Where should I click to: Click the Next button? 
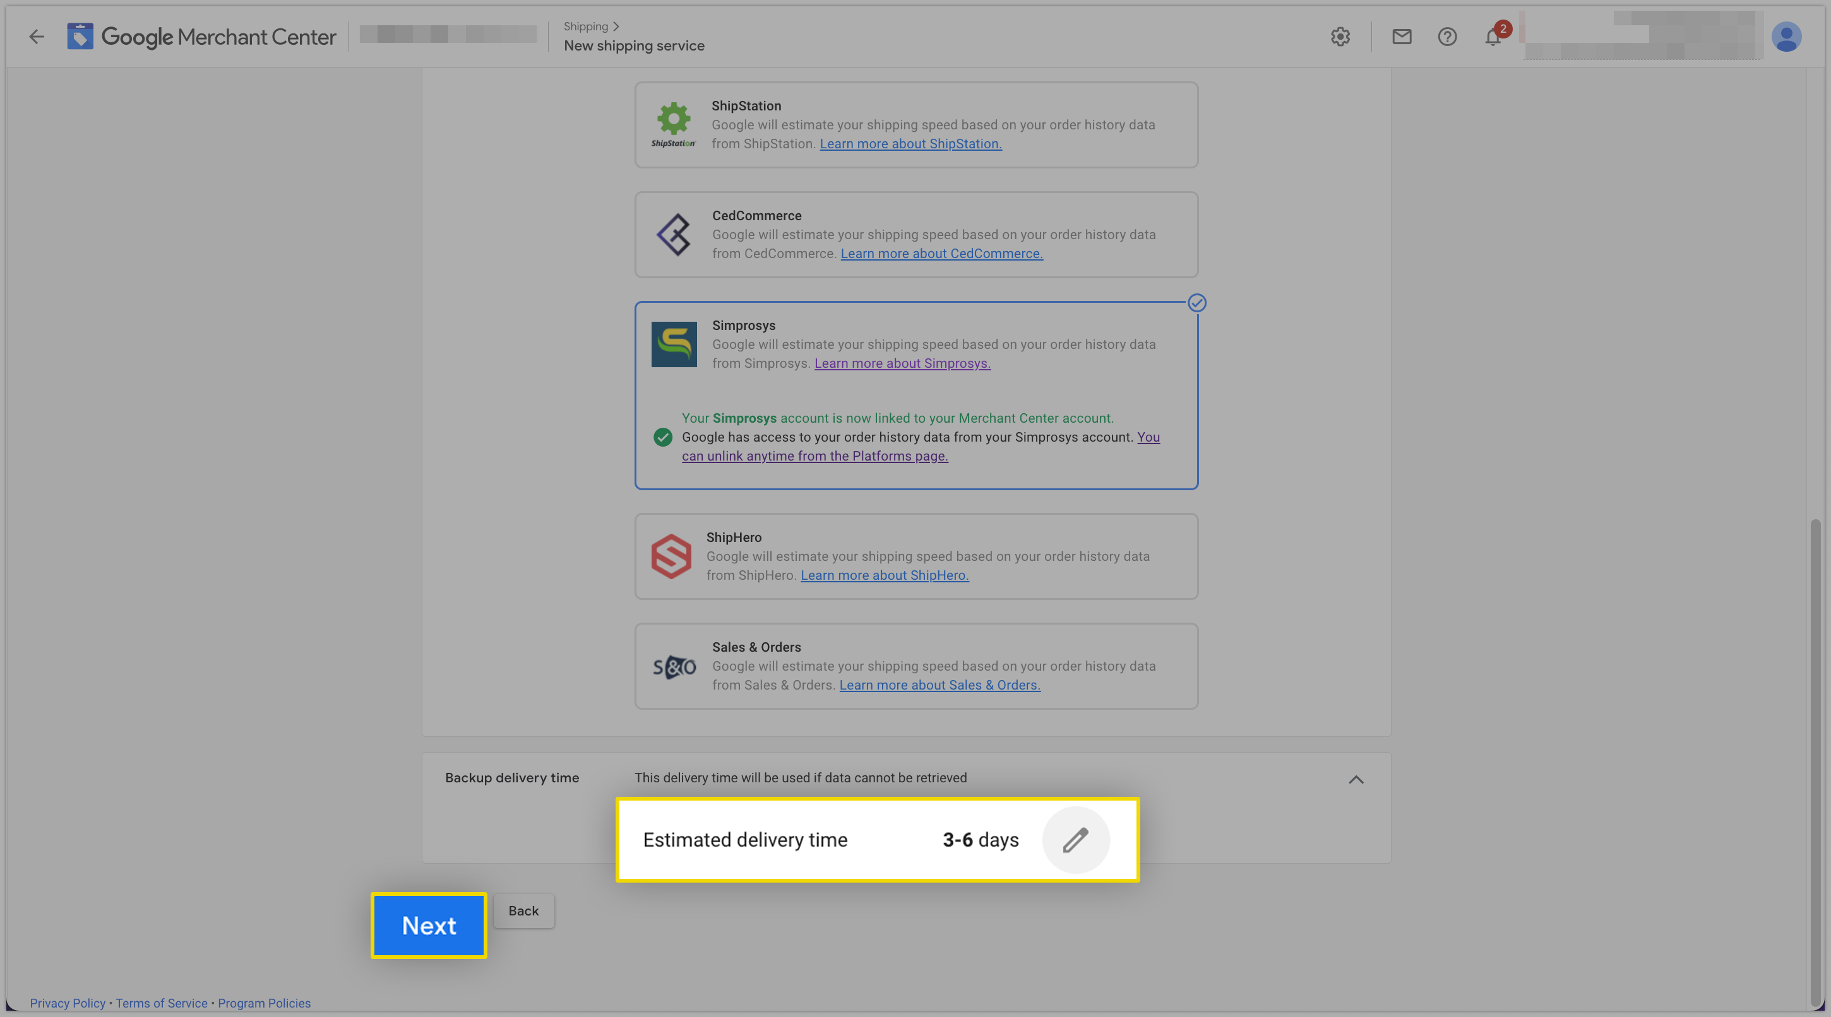[429, 926]
